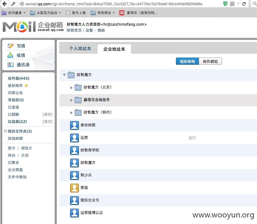Click the browser back arrow button
The height and width of the screenshot is (224, 257).
coord(4,4)
